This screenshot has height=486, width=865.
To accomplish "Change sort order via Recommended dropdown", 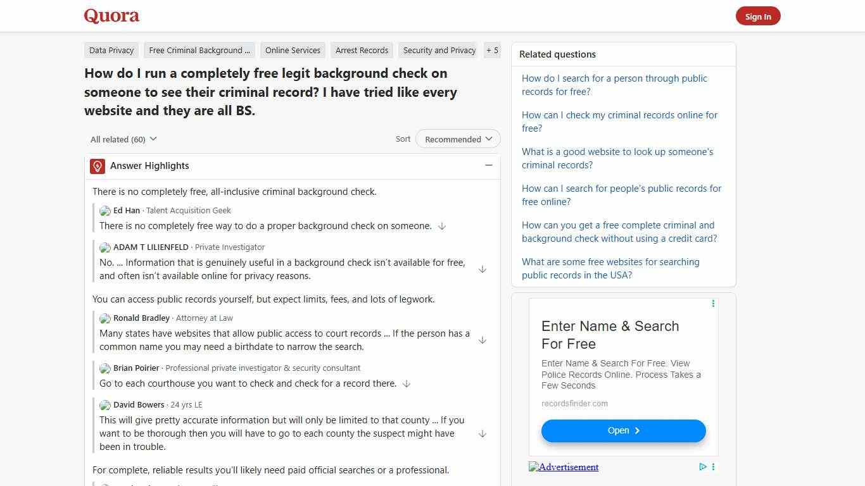I will click(457, 139).
